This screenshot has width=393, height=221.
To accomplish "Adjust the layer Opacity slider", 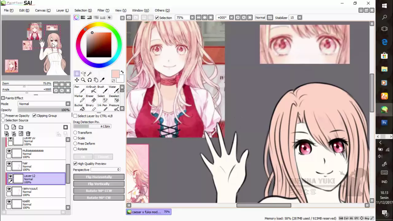I will (x=44, y=110).
